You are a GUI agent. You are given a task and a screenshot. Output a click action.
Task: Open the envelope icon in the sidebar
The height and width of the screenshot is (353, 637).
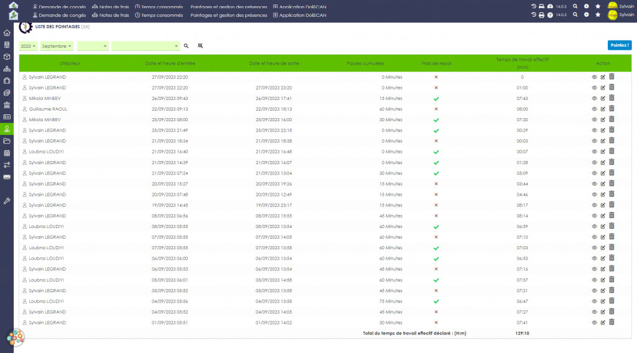(7, 177)
